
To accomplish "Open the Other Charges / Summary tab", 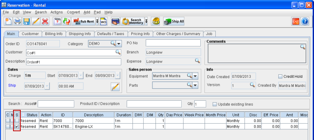I will tap(178, 34).
